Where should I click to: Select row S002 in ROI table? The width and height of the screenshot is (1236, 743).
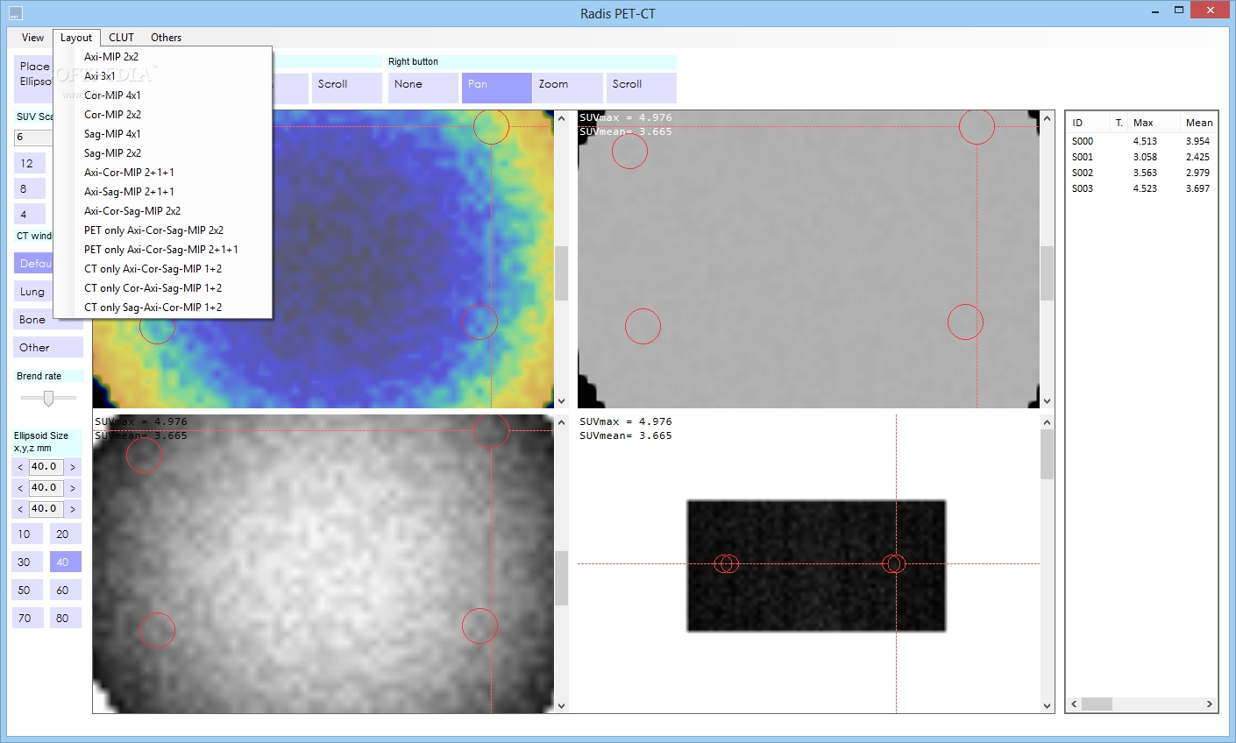[1141, 173]
